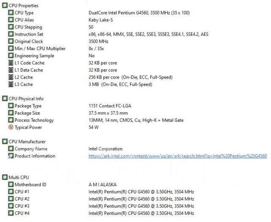The image size is (271, 222).
Task: Select the Engineering Sample label
Action: pyautogui.click(x=34, y=56)
